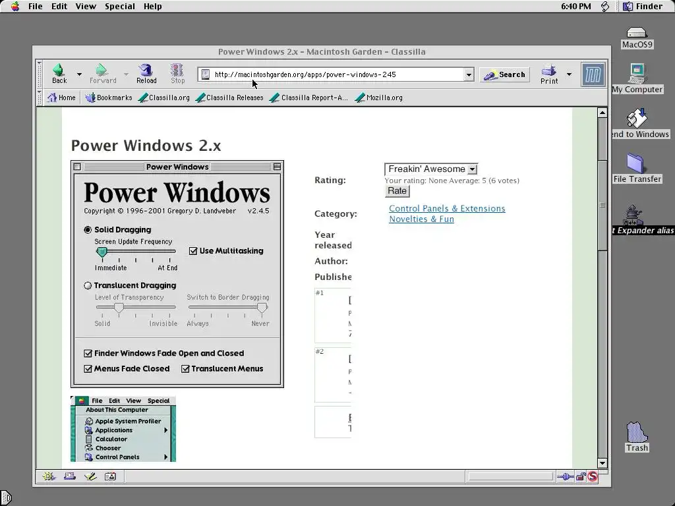Select the Translucent Dragging radio button
The width and height of the screenshot is (675, 506).
[x=88, y=285]
